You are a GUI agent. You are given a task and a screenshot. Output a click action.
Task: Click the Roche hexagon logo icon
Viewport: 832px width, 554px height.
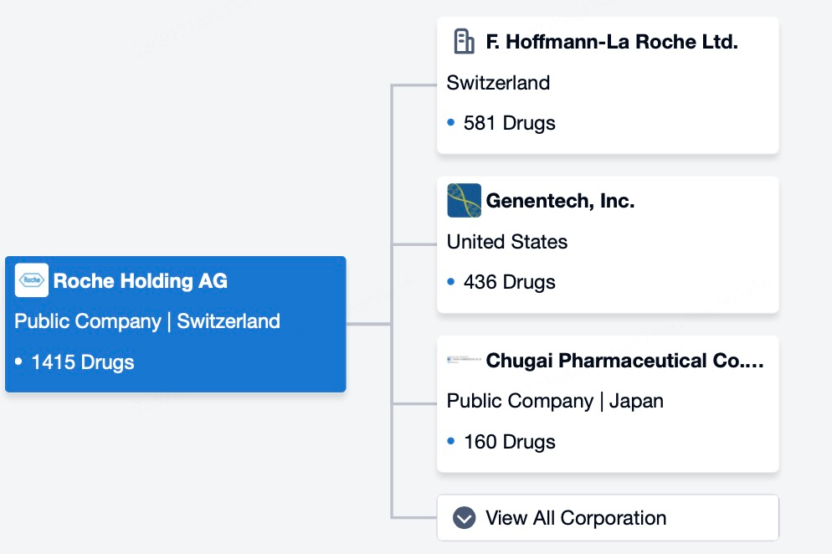pyautogui.click(x=32, y=280)
